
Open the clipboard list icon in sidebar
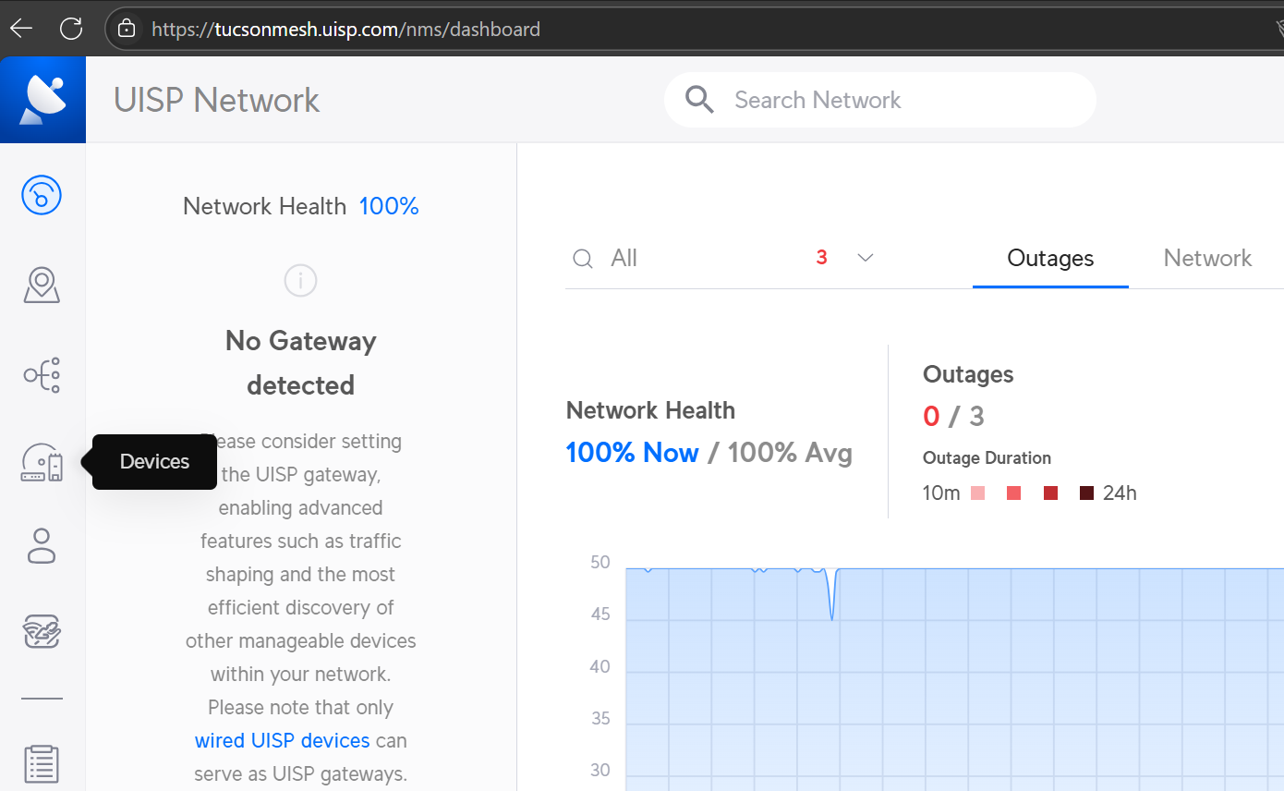(42, 763)
